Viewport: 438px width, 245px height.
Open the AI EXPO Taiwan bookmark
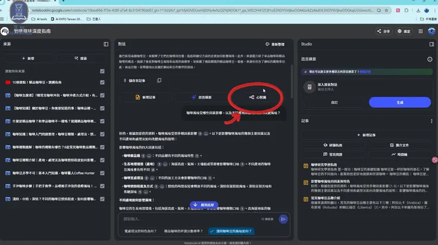click(66, 19)
